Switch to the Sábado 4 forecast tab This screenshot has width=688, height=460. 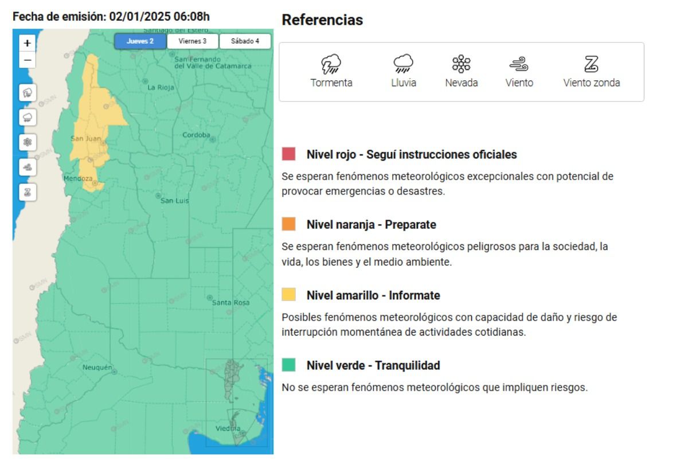click(245, 41)
